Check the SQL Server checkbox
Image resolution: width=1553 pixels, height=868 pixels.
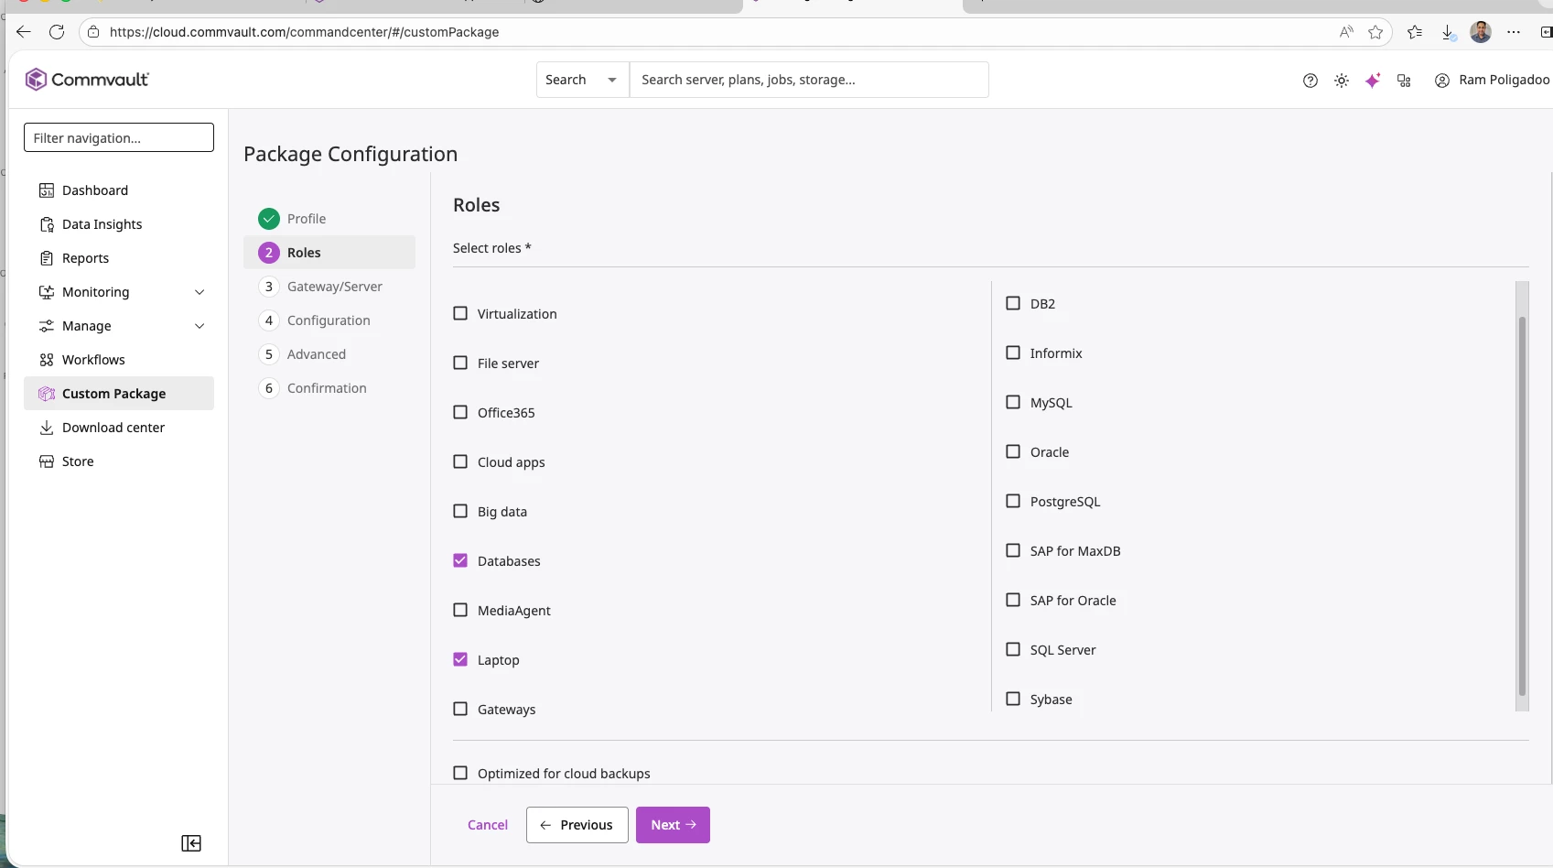pyautogui.click(x=1013, y=650)
